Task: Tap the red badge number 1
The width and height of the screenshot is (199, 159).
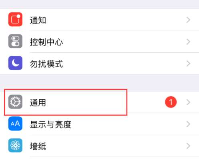Action: 171,102
